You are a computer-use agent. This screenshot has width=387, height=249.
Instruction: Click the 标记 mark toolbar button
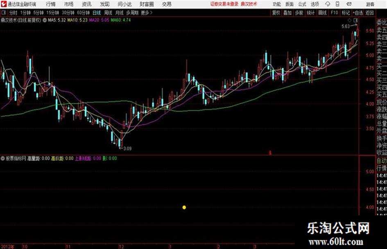346,13
